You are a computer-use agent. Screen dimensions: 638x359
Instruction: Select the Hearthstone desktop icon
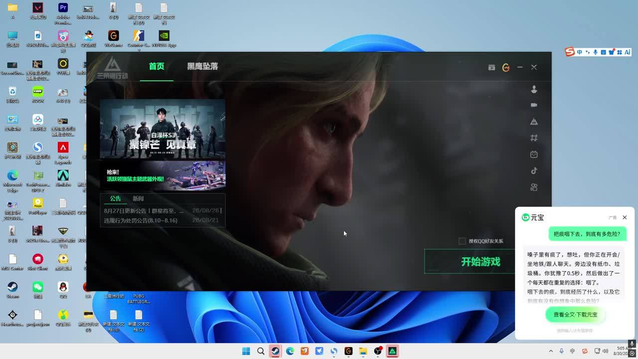click(x=12, y=318)
